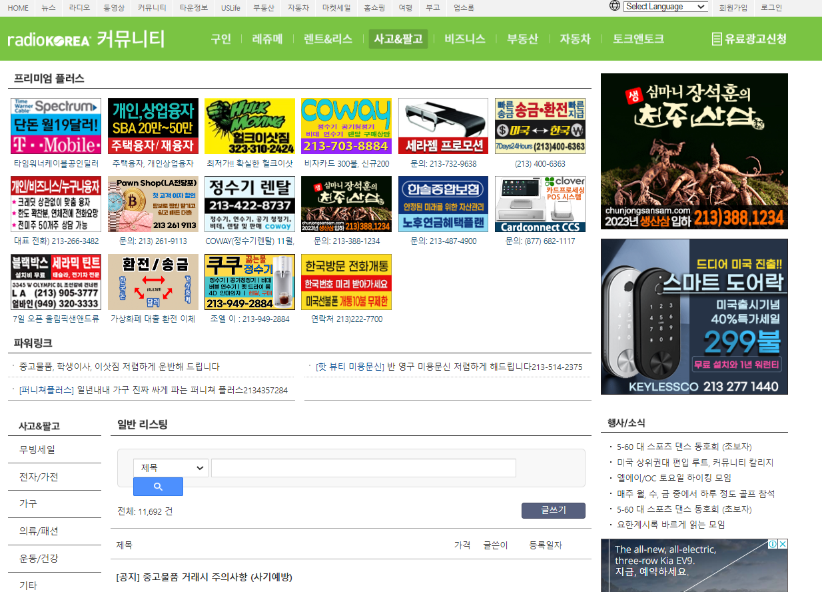Click the 로그인 link
The height and width of the screenshot is (592, 822).
771,8
